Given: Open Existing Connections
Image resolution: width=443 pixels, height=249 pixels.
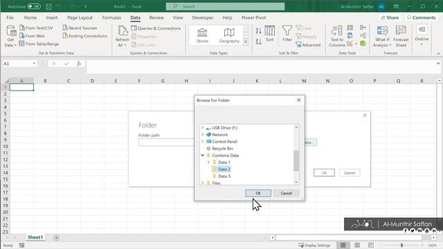Looking at the screenshot, I should 85,36.
